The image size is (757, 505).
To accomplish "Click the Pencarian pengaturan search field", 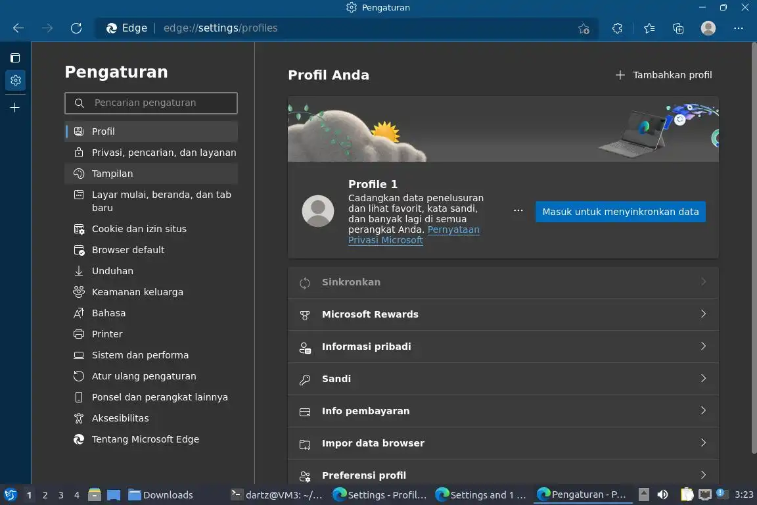I will click(x=151, y=103).
